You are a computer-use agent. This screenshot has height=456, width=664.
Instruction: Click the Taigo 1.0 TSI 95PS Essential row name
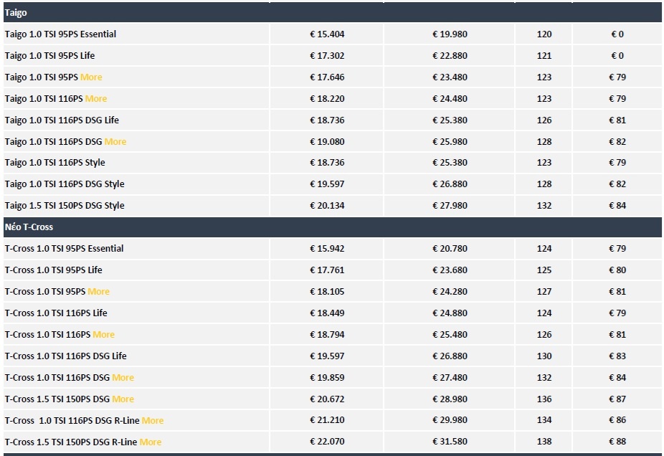pos(60,34)
